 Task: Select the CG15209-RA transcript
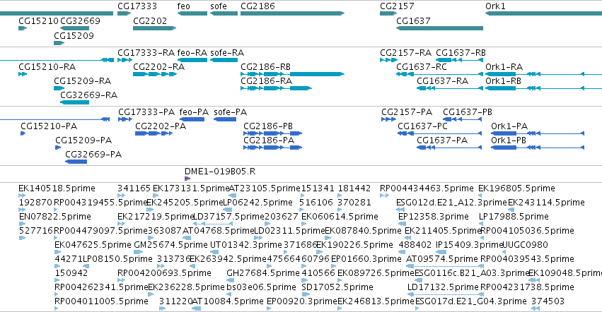(x=59, y=88)
